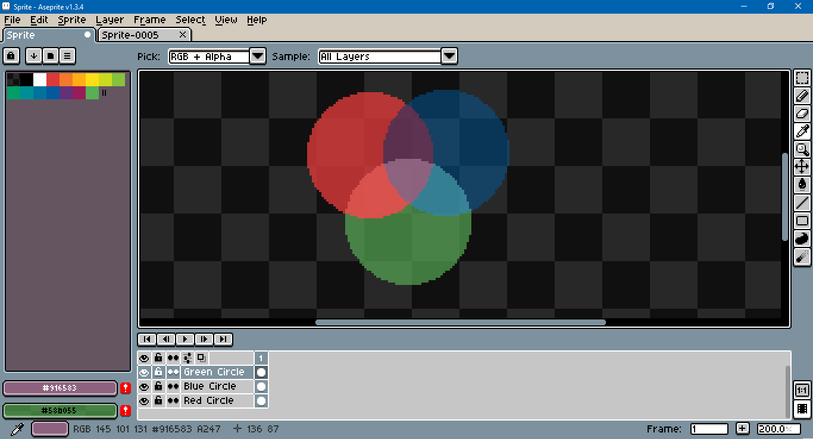Open the View menu

coord(226,20)
